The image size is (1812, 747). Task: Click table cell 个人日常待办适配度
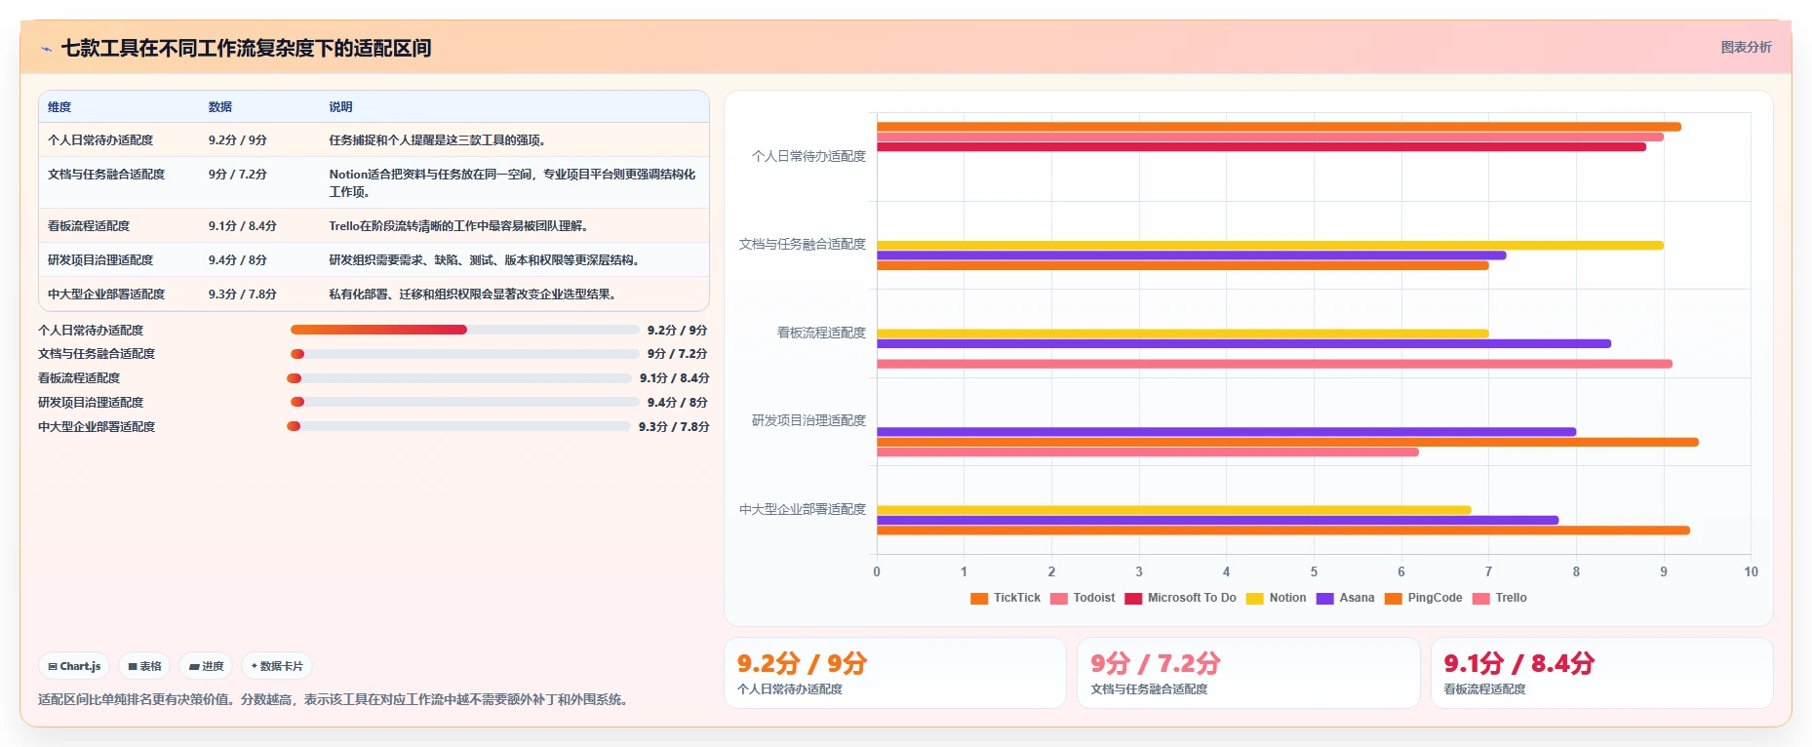point(100,140)
